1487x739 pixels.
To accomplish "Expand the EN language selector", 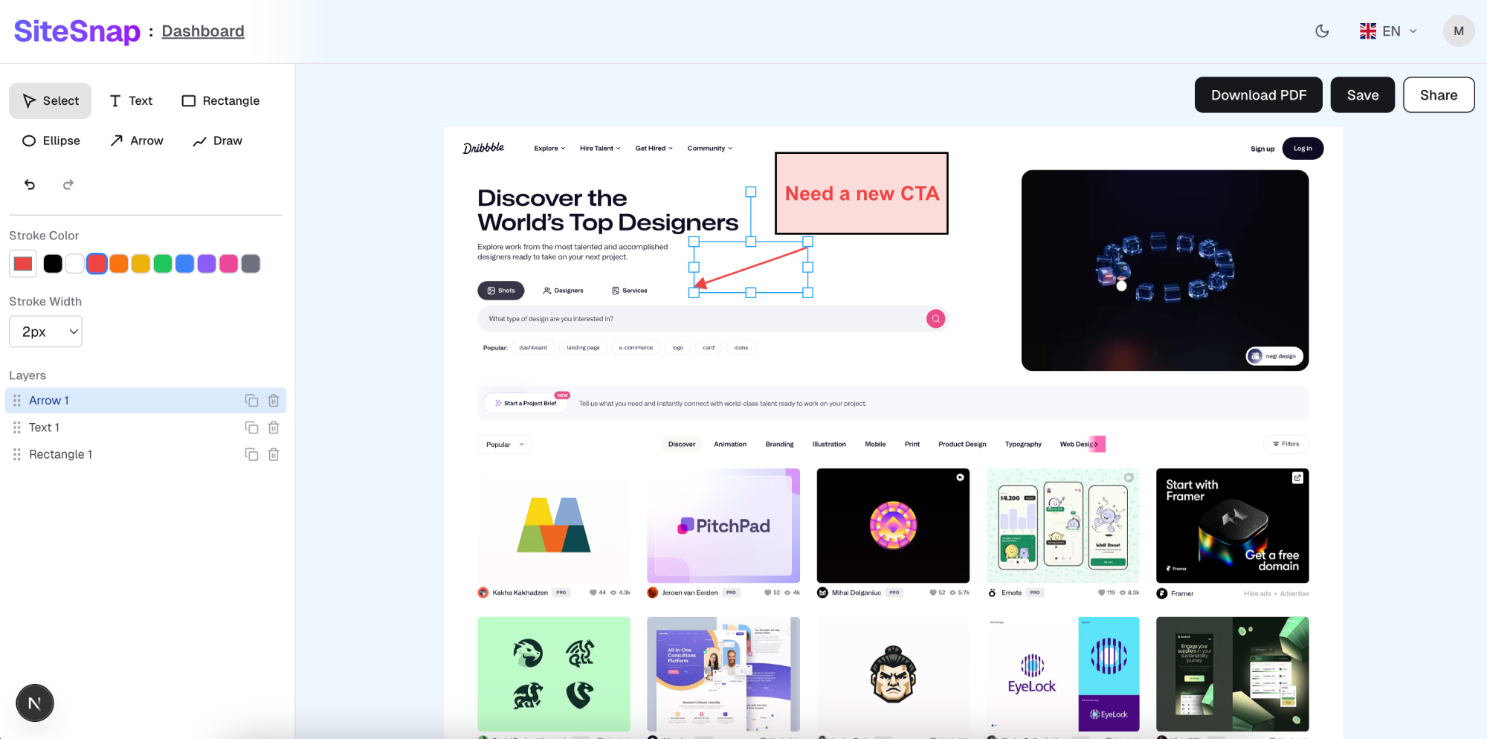I will (x=1388, y=31).
